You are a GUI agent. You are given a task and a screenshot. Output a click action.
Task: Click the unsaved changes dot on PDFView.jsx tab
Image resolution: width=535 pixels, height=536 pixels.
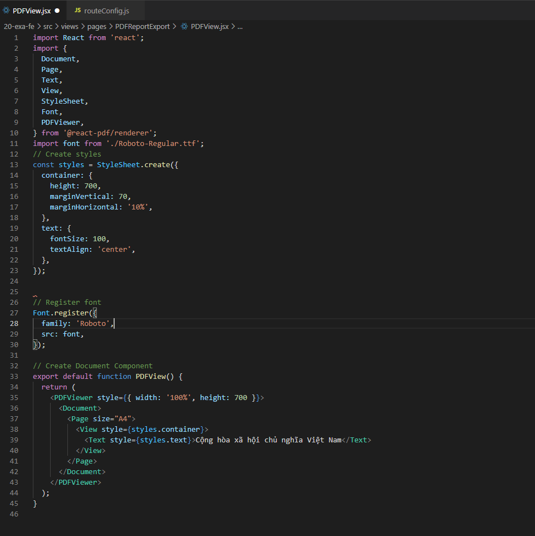(x=57, y=10)
